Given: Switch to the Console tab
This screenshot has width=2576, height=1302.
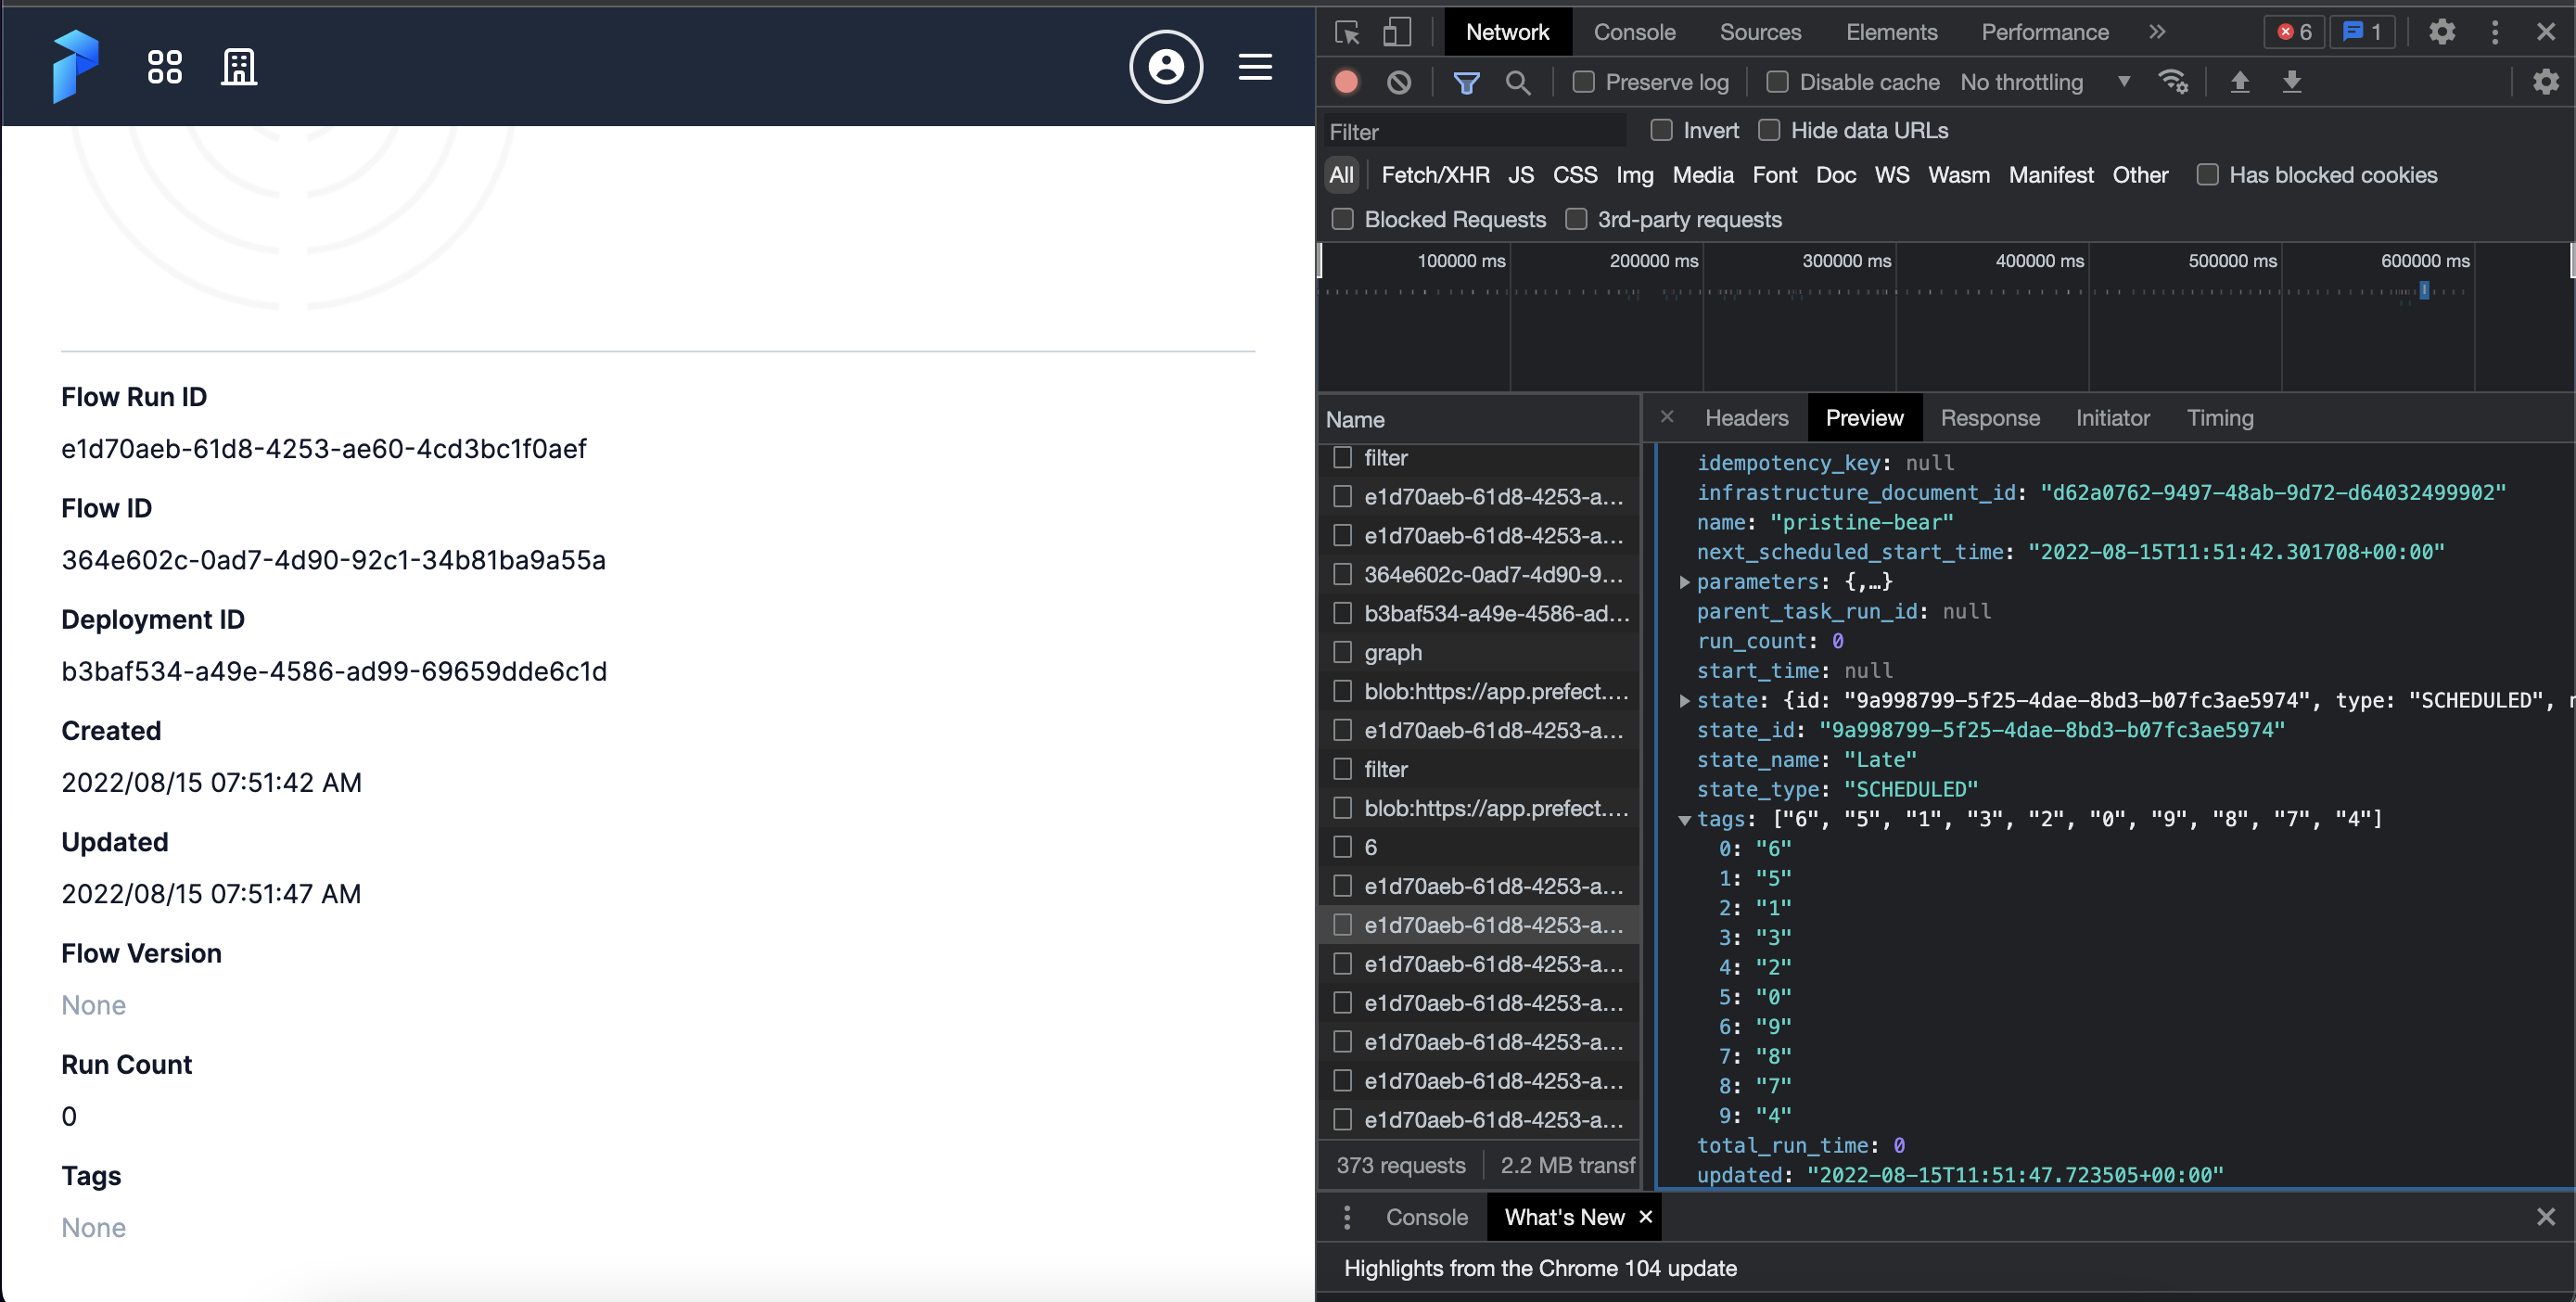Looking at the screenshot, I should click(1634, 31).
